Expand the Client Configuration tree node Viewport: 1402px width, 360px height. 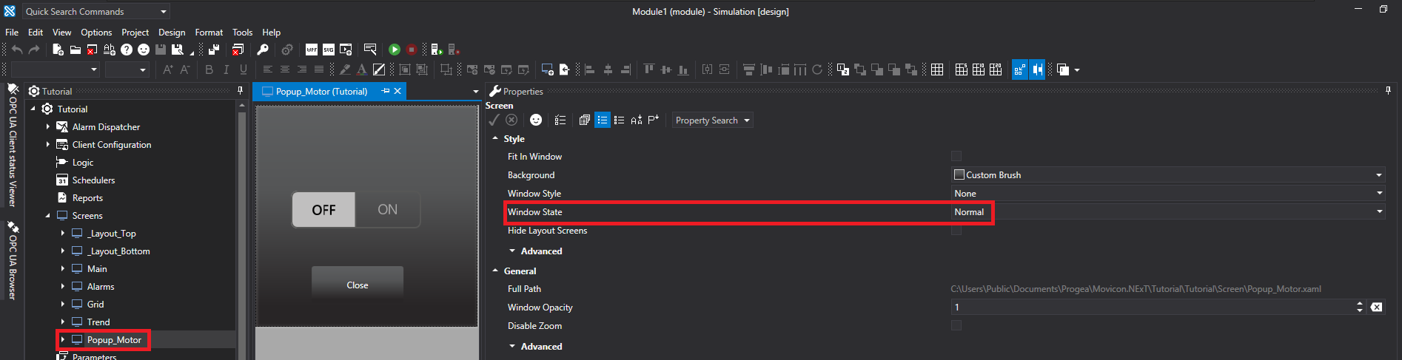coord(48,144)
